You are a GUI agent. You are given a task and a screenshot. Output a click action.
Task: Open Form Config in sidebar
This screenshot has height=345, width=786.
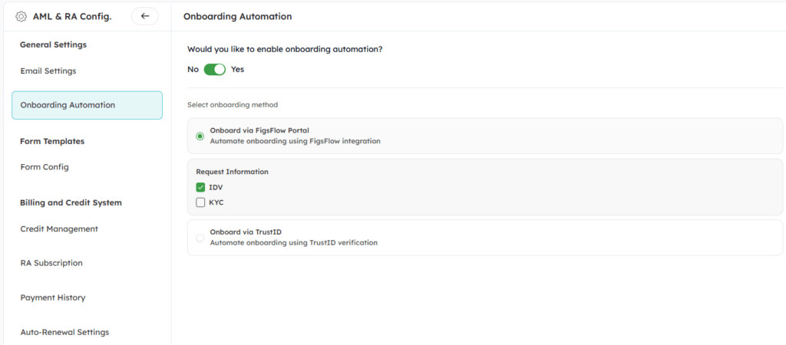click(44, 166)
